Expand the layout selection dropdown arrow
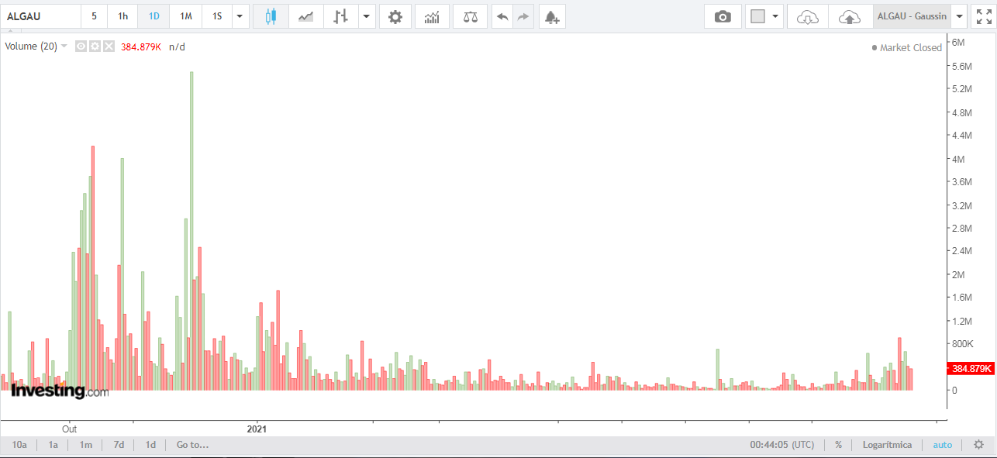 775,16
